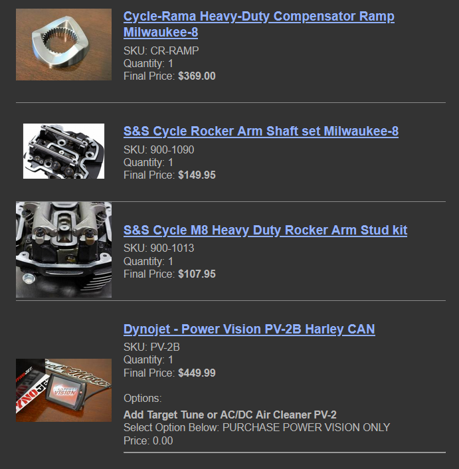Click the compensator ramp product thumbnail
The width and height of the screenshot is (459, 469).
pos(64,45)
